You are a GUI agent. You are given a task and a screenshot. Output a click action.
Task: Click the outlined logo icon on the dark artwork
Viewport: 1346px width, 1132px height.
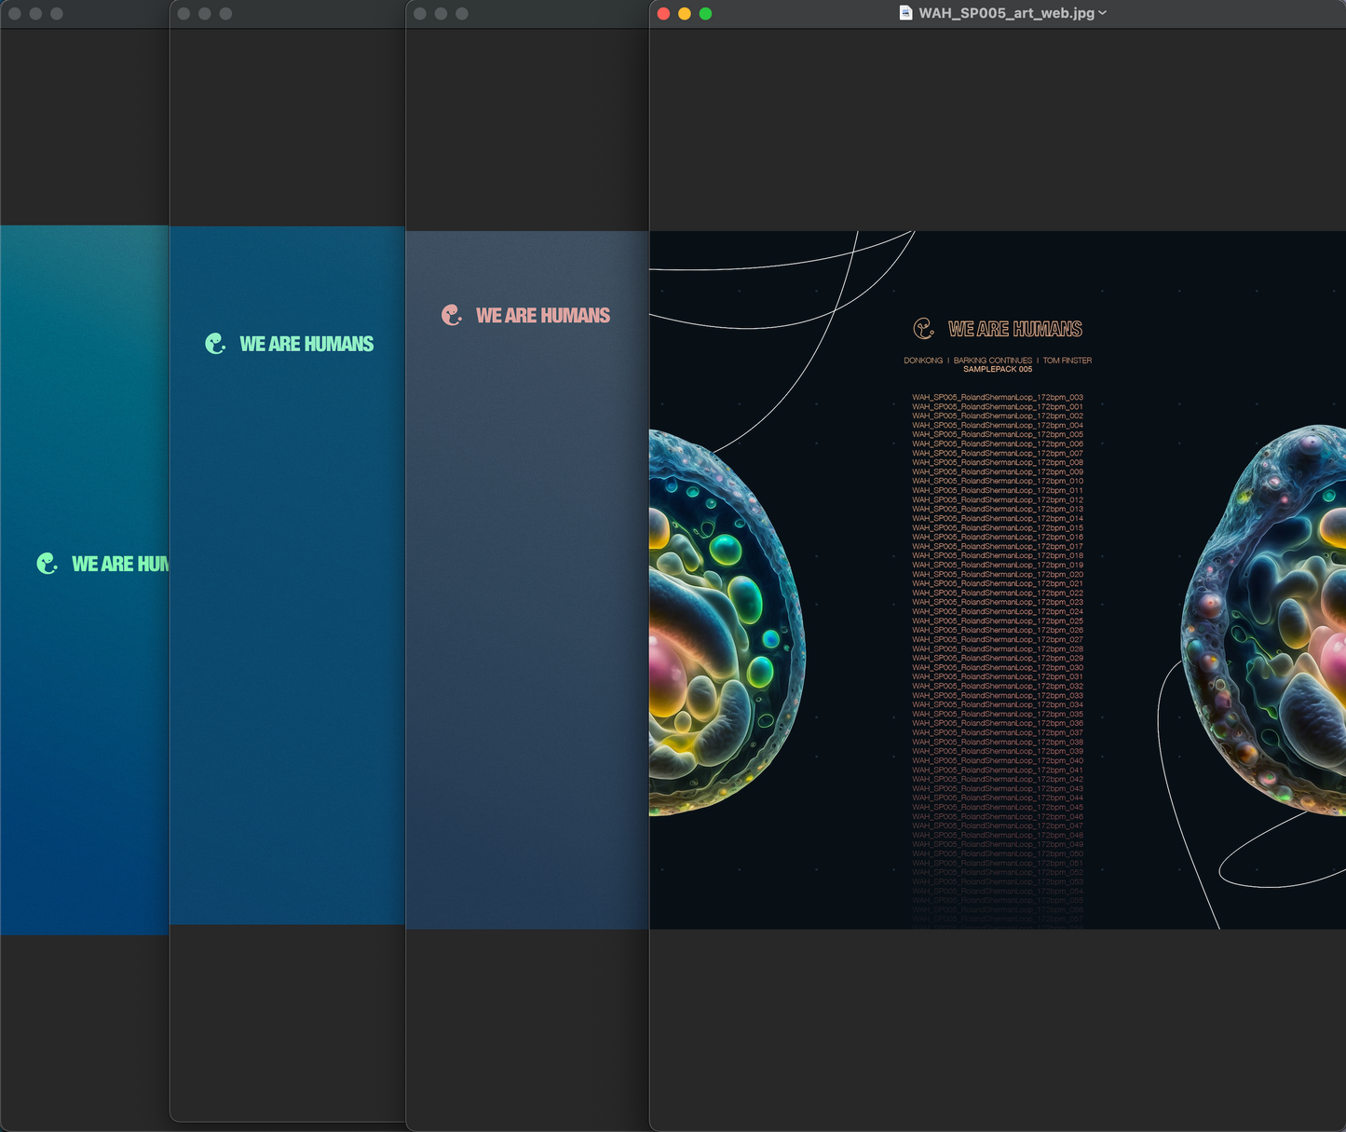tap(923, 328)
